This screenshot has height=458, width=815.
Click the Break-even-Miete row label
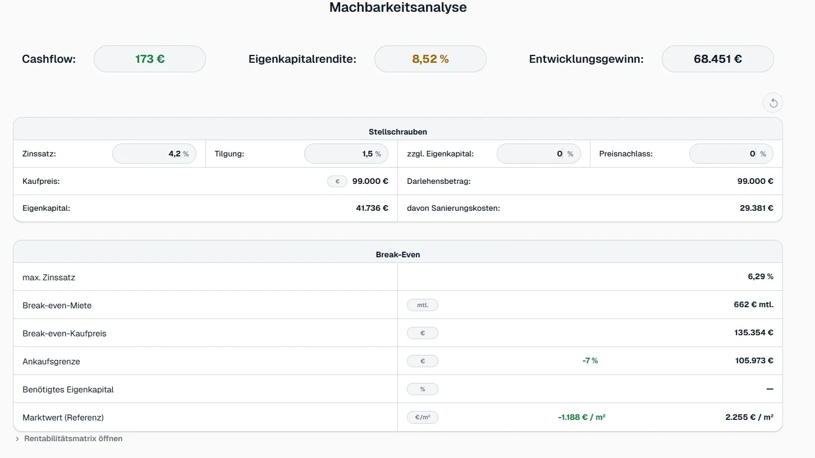57,306
